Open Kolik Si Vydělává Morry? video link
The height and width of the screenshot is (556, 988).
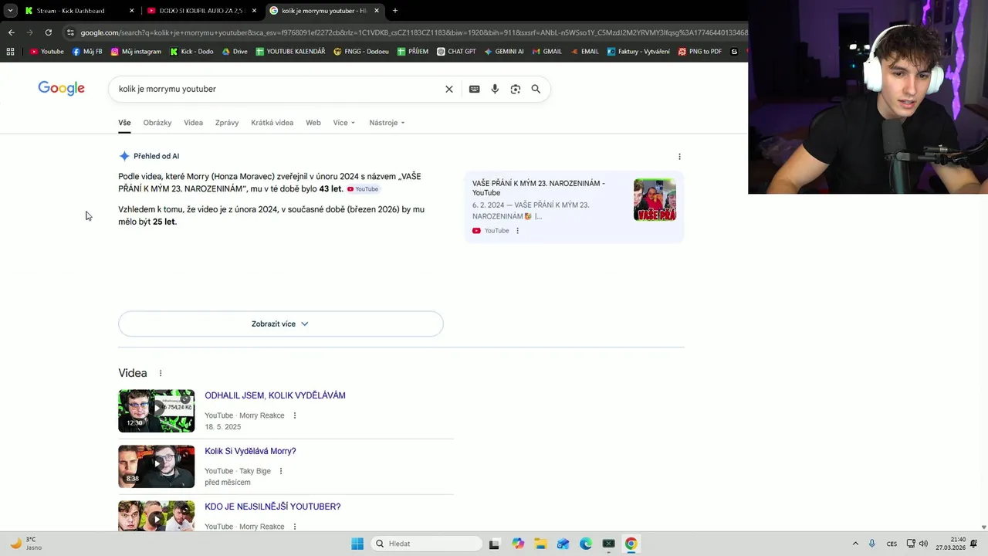(x=250, y=451)
